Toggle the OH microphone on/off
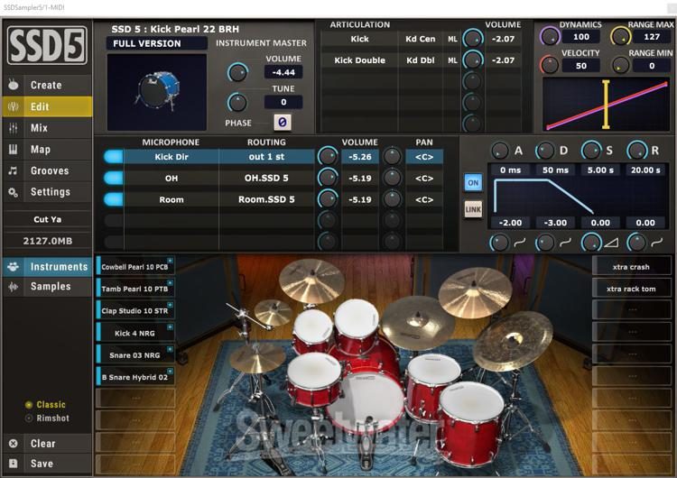 (114, 178)
